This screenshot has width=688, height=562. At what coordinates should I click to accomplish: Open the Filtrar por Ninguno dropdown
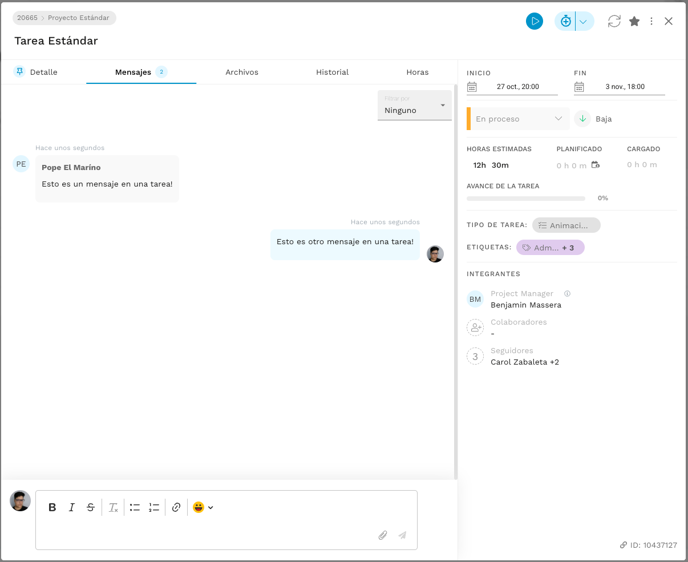coord(415,105)
